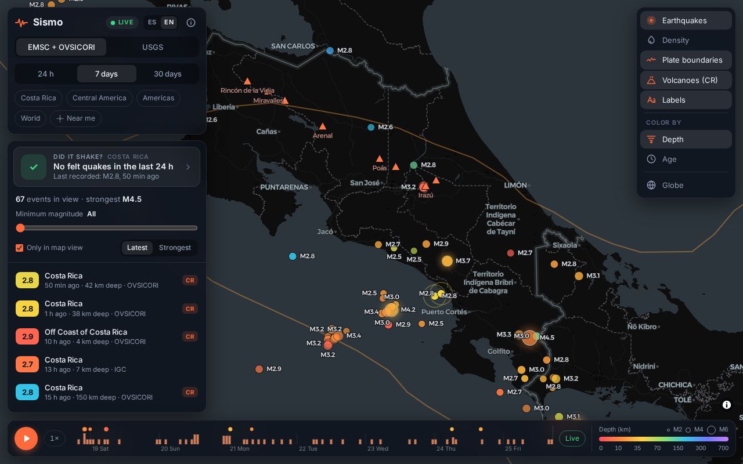Switch language to ES
Viewport: 743px width, 464px height.
pyautogui.click(x=152, y=23)
